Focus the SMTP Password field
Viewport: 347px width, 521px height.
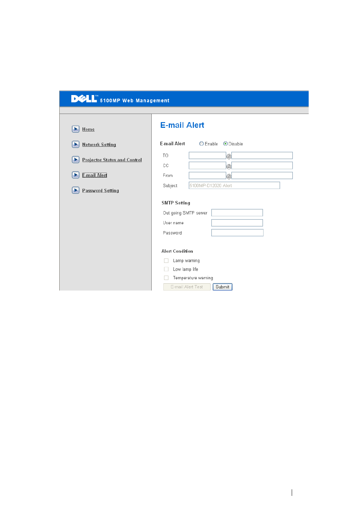pos(237,233)
